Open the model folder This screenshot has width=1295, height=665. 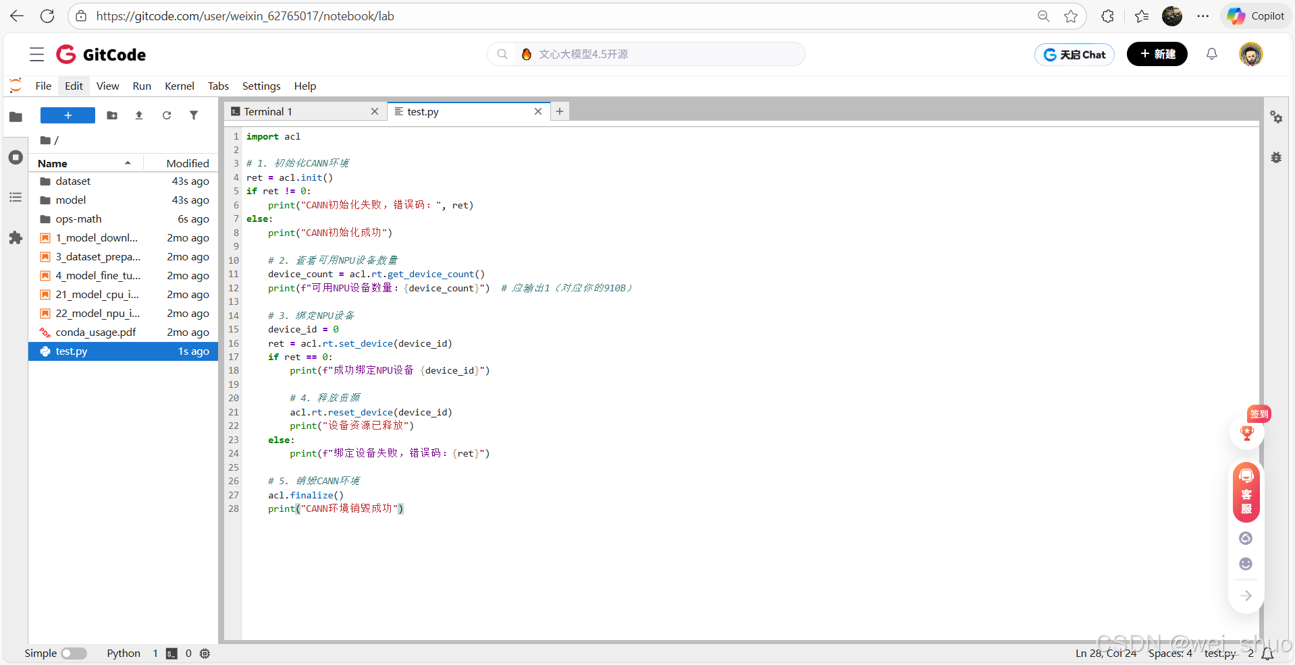[123, 200]
